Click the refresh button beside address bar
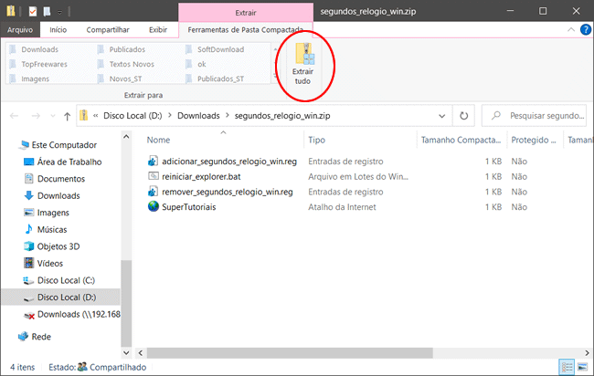 [x=463, y=116]
